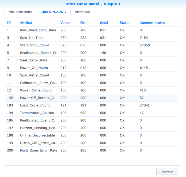
Task: Click raw data value 27841
Action: pyautogui.click(x=145, y=105)
